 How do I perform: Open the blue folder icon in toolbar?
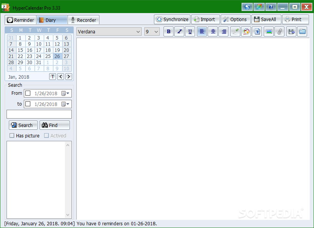pos(302,31)
